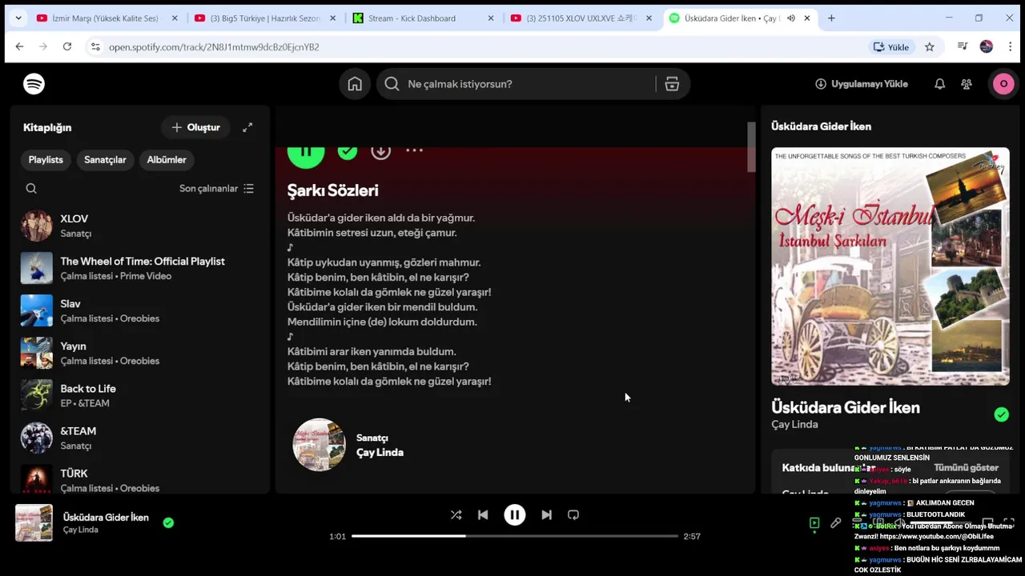The image size is (1025, 576).
Task: Filter library by Sanatçılar
Action: click(x=105, y=160)
